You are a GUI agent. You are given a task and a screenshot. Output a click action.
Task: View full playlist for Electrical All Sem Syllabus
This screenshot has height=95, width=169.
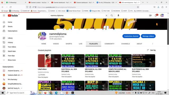[x=67, y=77]
